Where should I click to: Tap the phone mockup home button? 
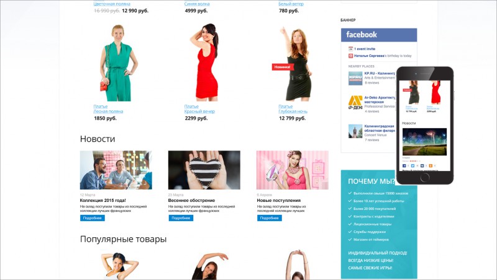point(425,178)
